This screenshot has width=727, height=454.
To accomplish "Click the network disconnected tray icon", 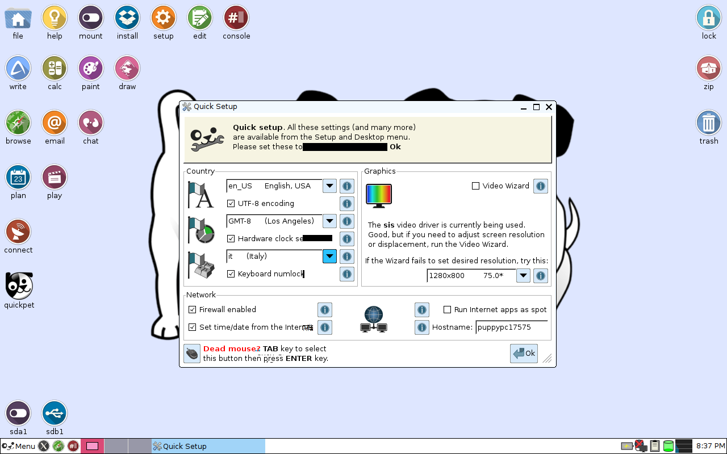I will point(641,446).
